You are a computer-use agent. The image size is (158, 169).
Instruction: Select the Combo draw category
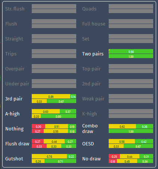(x=90, y=129)
